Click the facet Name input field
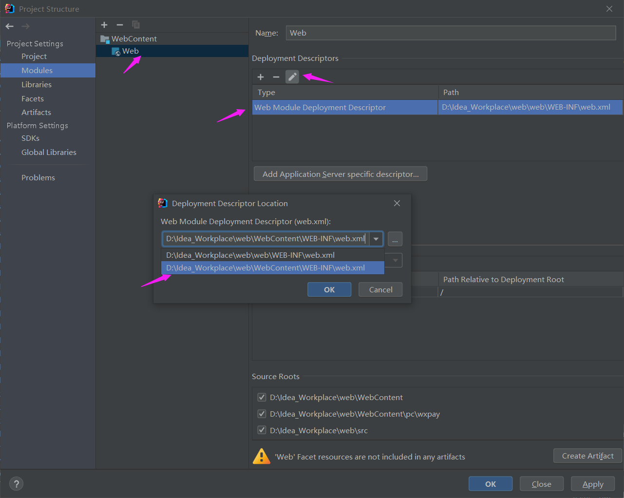624x498 pixels. coord(451,33)
